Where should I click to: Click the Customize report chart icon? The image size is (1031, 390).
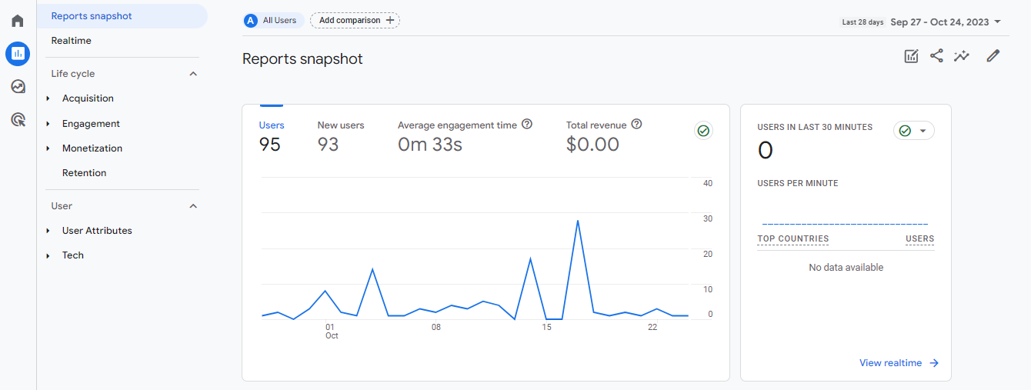(x=911, y=56)
